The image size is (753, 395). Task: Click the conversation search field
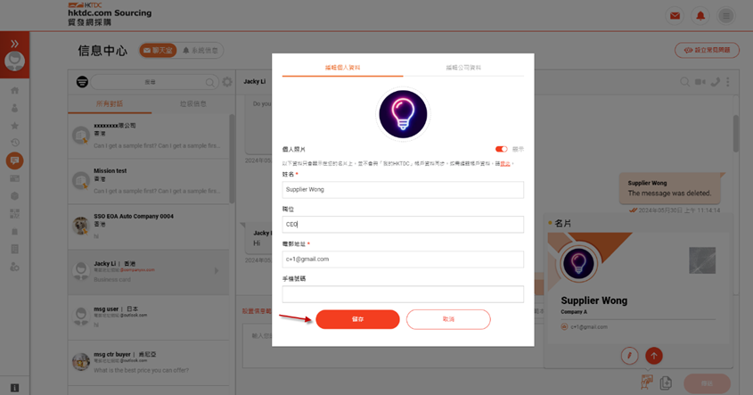[153, 82]
